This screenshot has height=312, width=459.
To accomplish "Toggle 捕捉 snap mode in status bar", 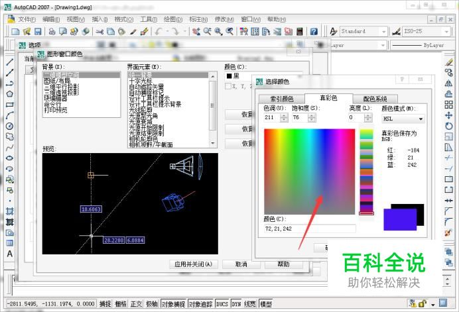I will [105, 304].
